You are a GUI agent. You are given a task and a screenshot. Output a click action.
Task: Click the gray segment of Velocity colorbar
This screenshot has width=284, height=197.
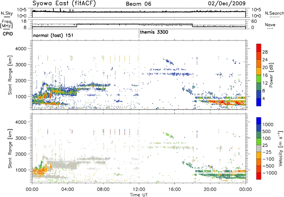259,149
